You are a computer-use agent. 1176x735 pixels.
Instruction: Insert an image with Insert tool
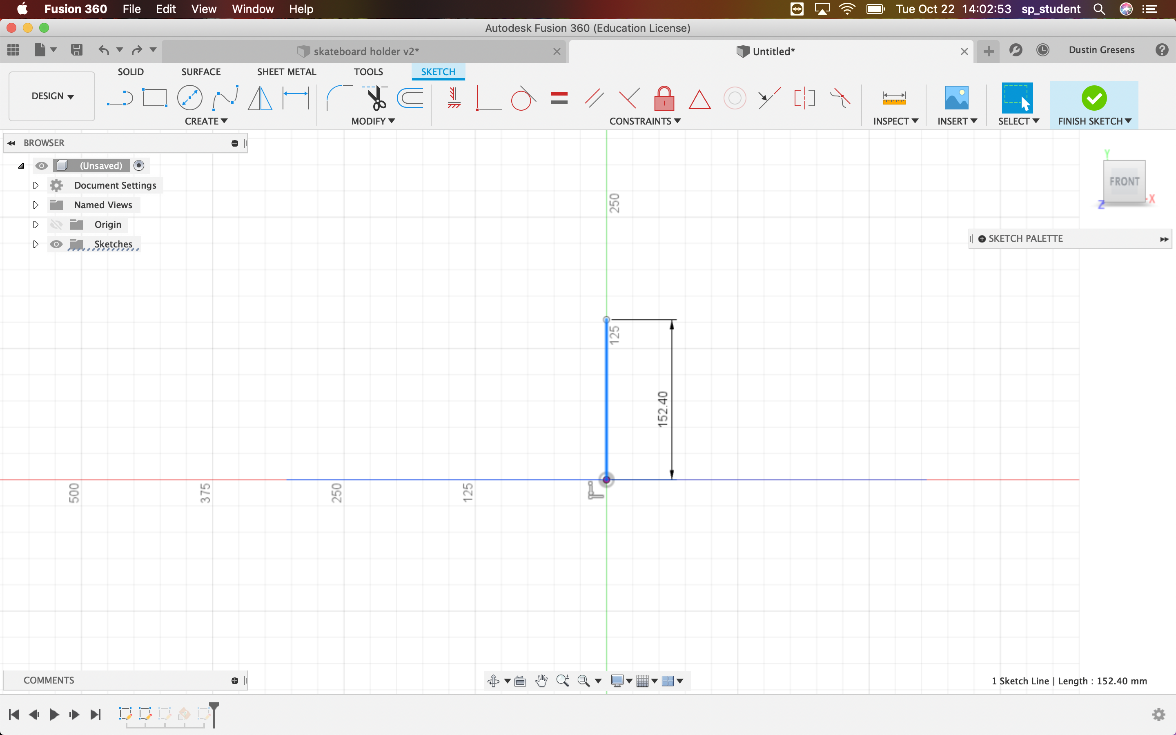(x=956, y=98)
